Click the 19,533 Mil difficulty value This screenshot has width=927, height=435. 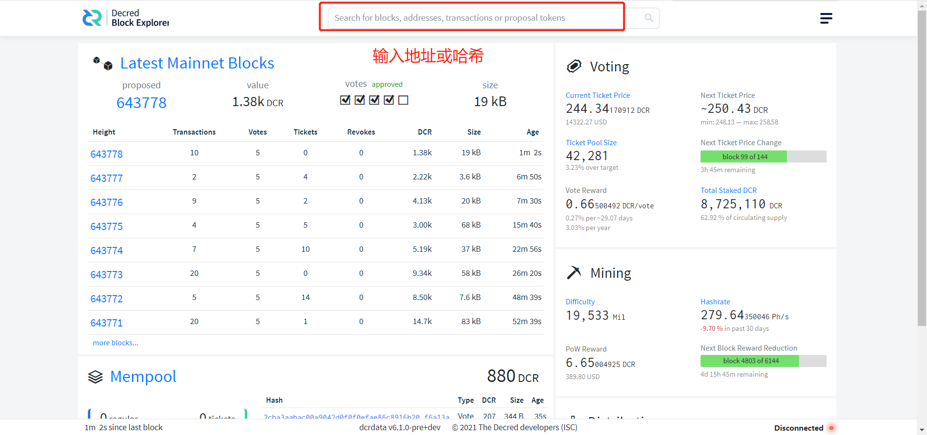[x=595, y=316]
